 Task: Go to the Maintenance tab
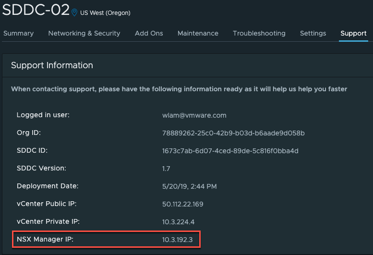point(198,33)
